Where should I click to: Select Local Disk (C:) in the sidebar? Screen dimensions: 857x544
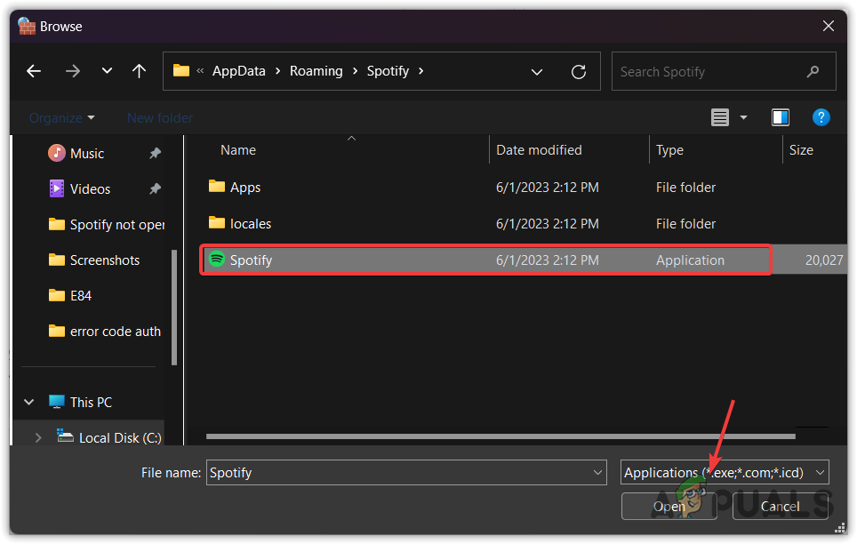pos(109,438)
